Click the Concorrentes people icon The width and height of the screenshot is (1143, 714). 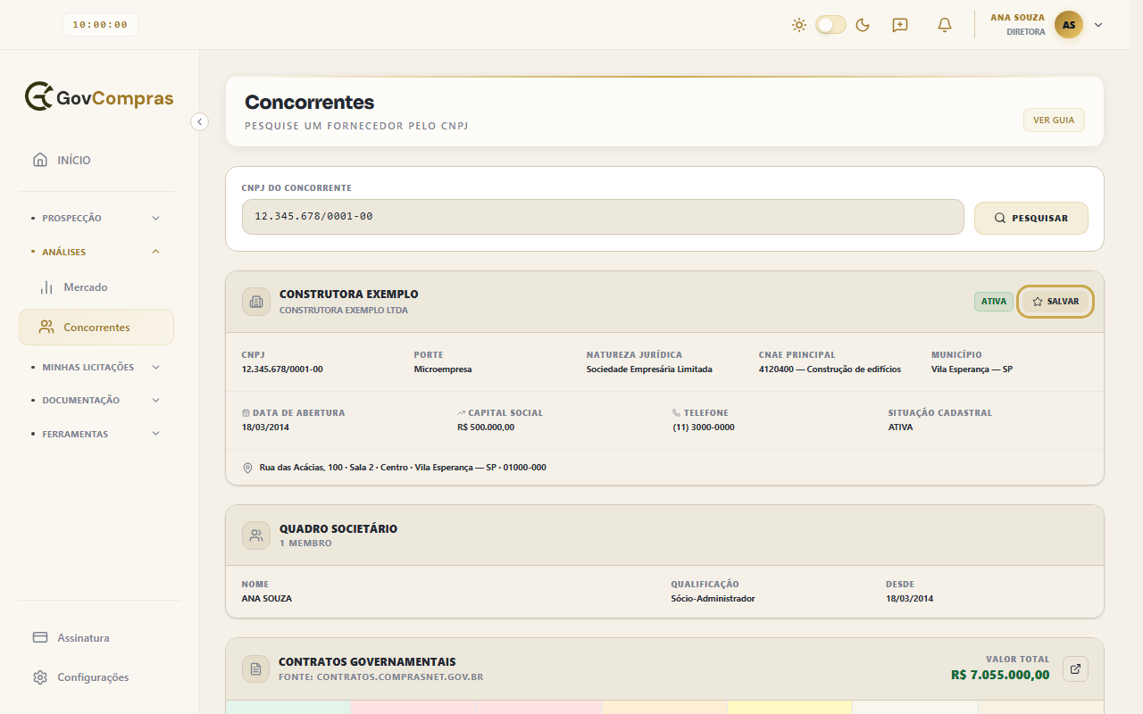tap(46, 328)
